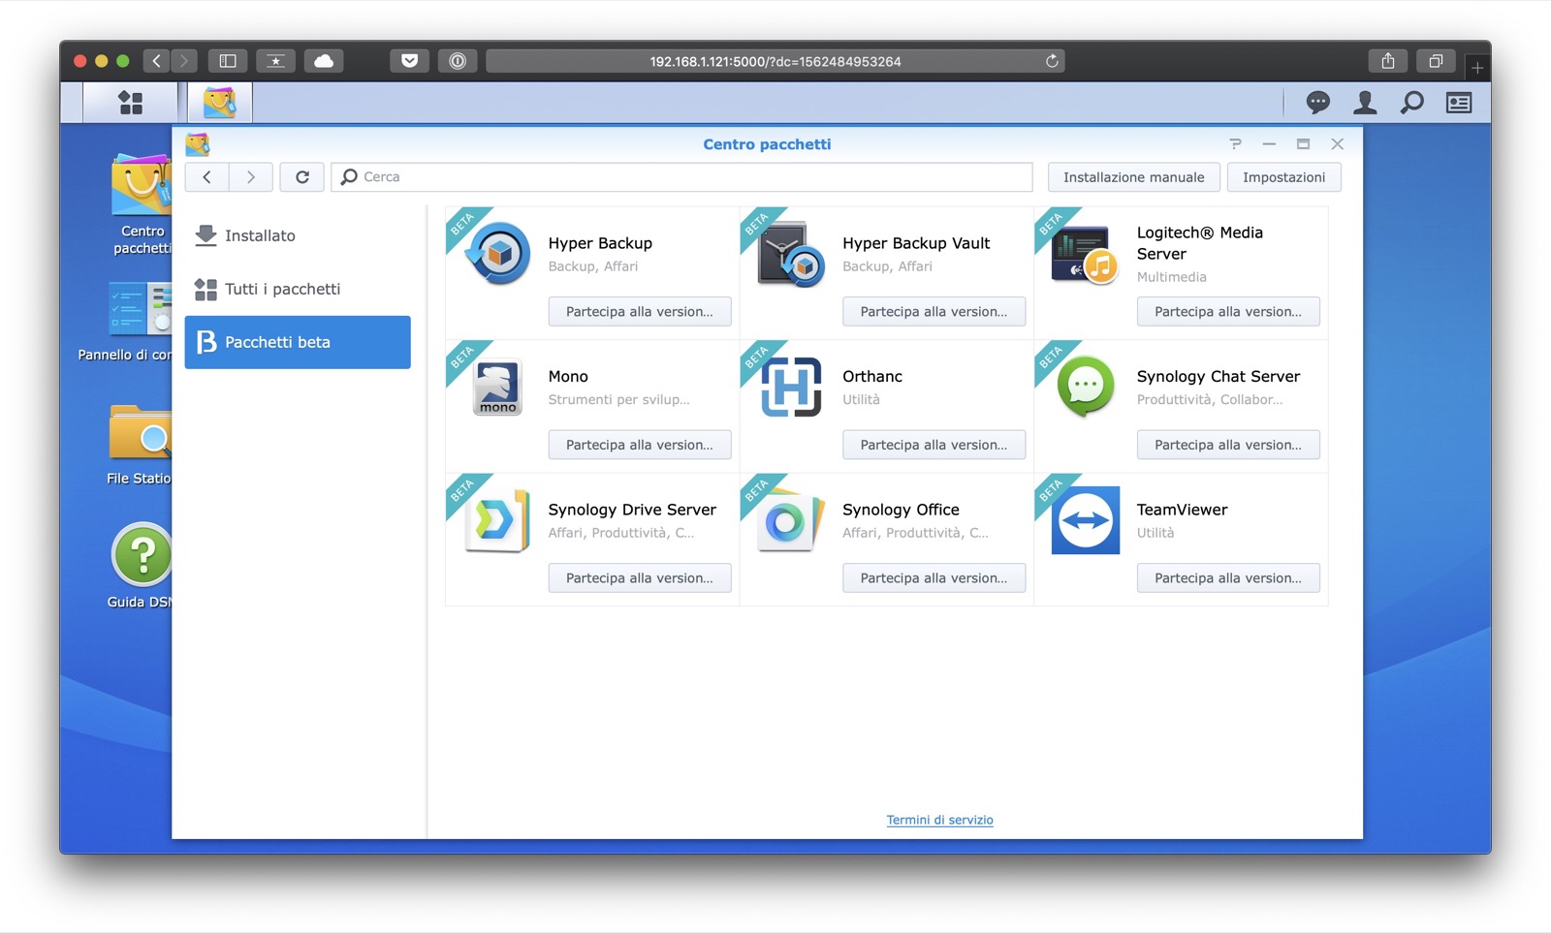
Task: Refresh the package list
Action: tap(302, 177)
